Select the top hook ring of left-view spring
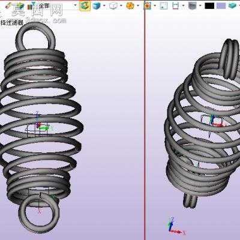This screenshot has height=240, width=240. point(35,37)
